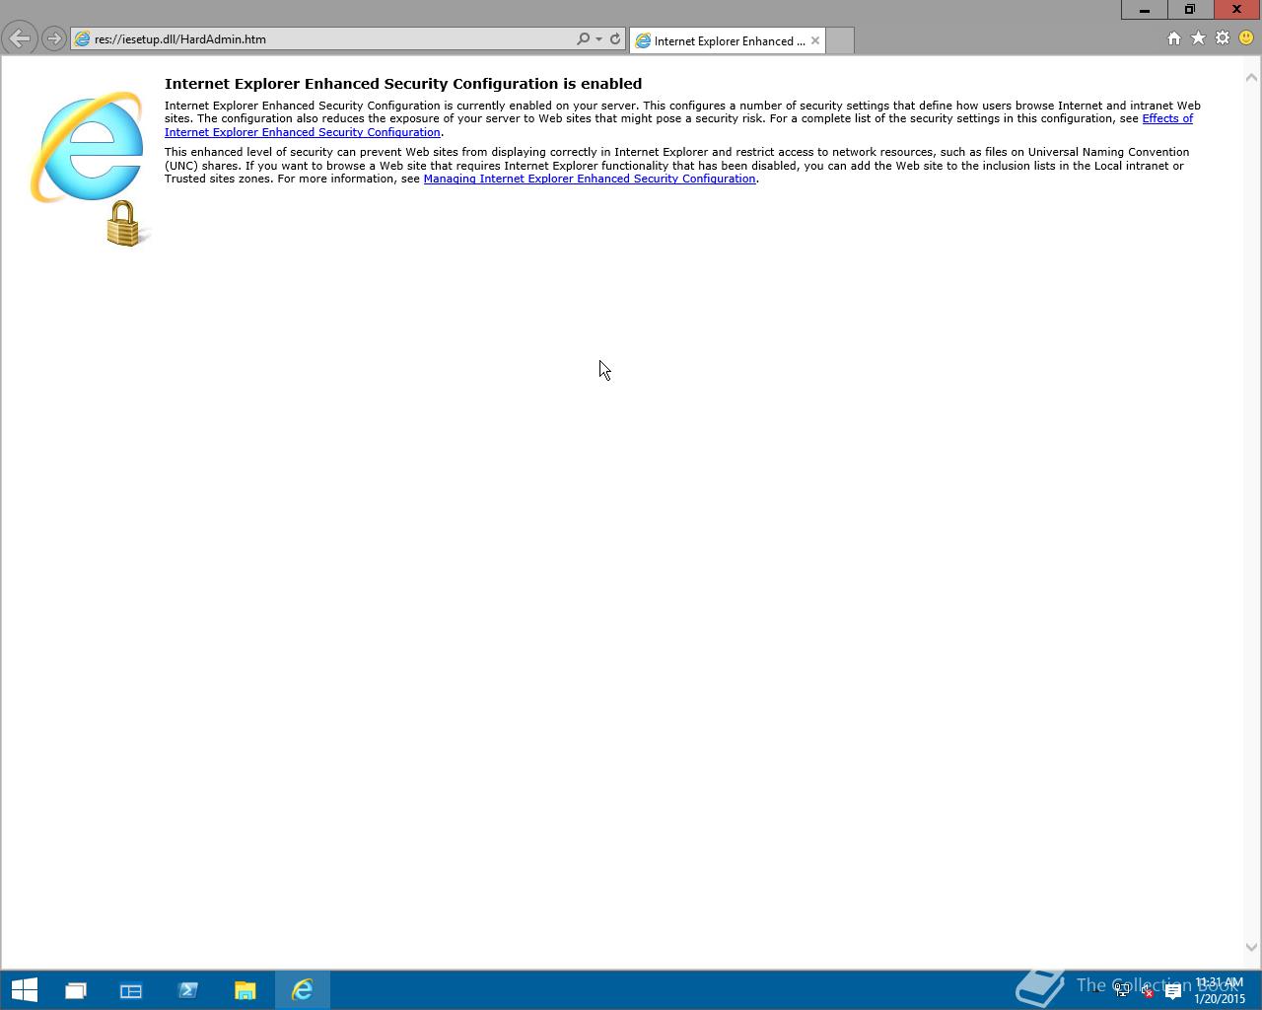Open the address bar autocomplete dropdown arrow

click(x=598, y=39)
